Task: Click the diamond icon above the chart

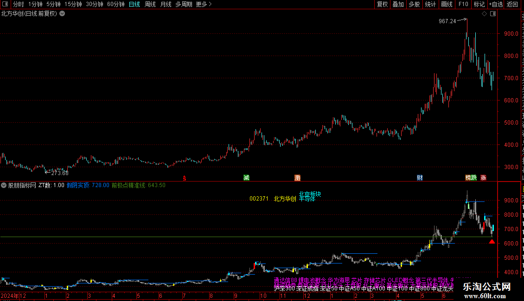Action: coord(484,14)
